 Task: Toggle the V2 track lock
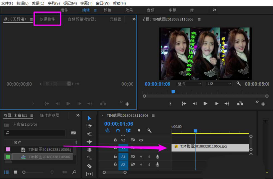click(115, 140)
